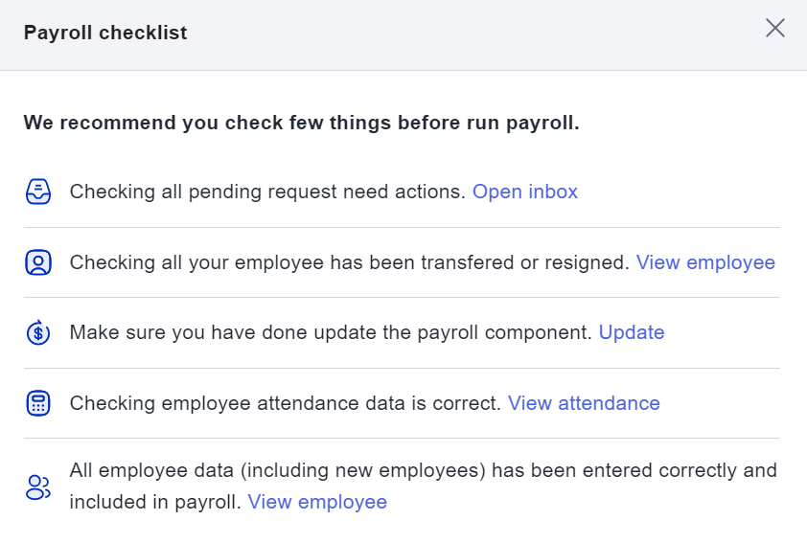Click the inbox tray icon
This screenshot has width=807, height=543.
pyautogui.click(x=38, y=192)
